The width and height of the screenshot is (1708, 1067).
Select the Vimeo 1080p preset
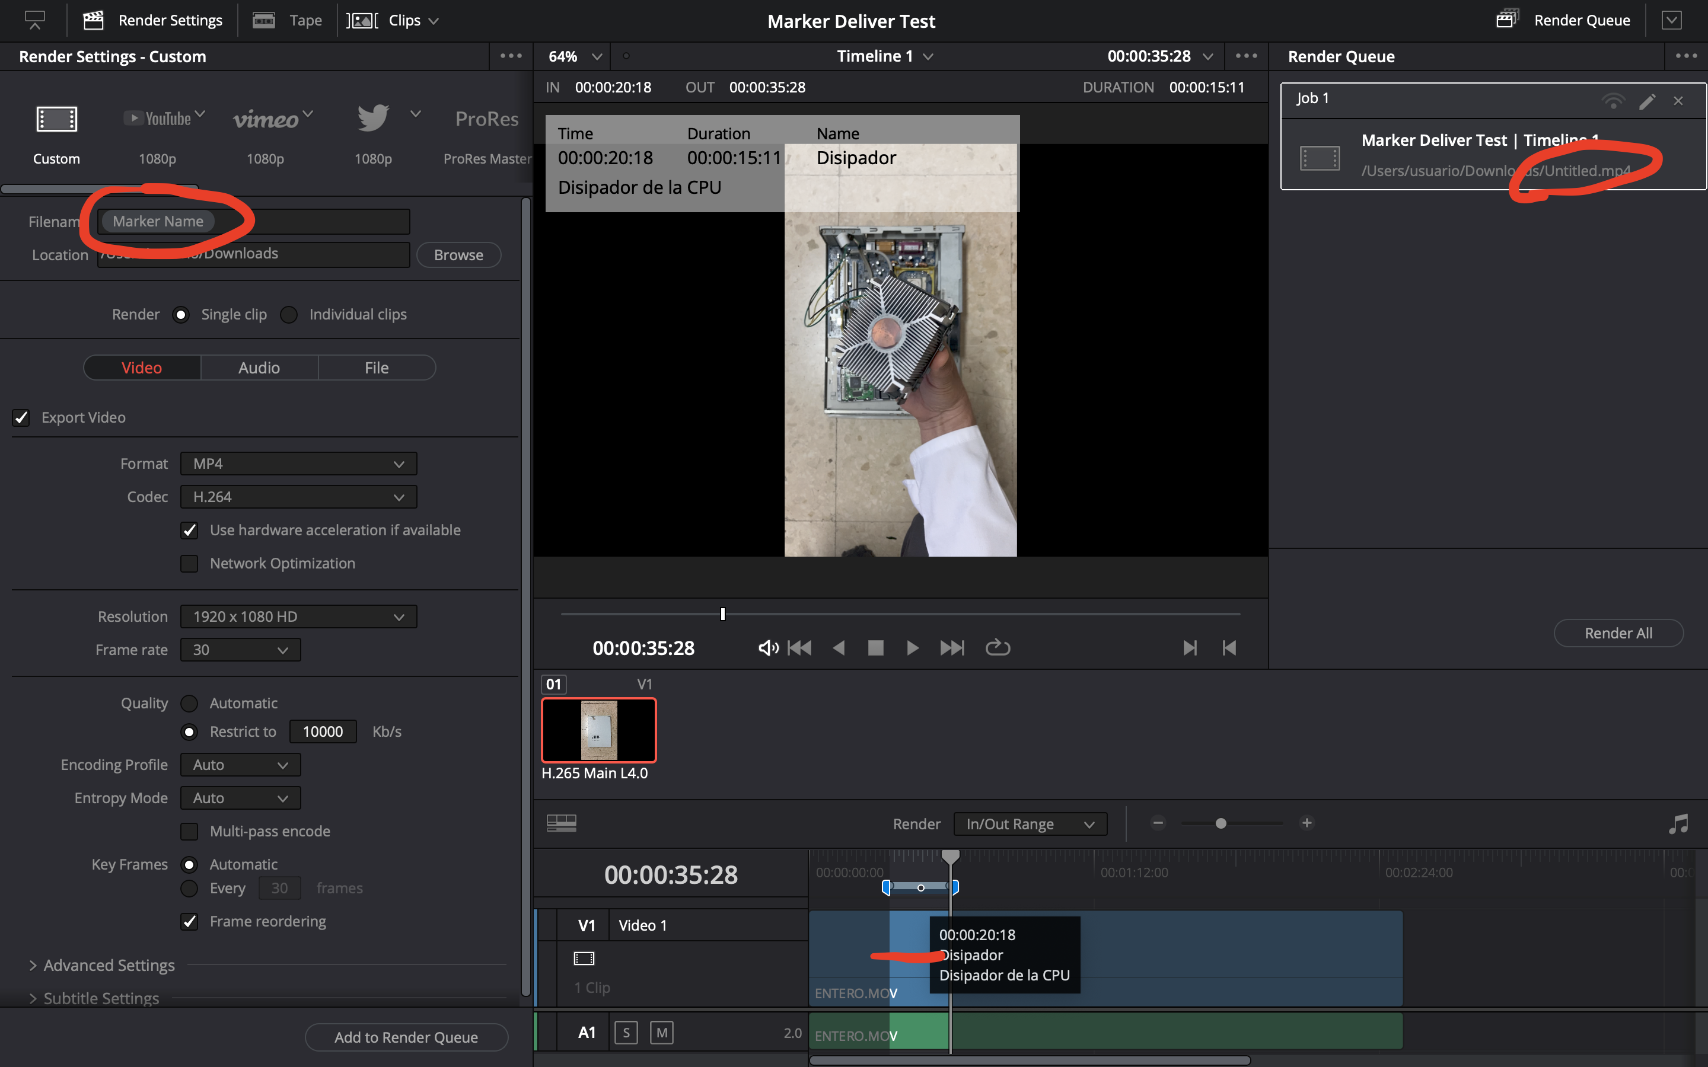click(x=266, y=119)
